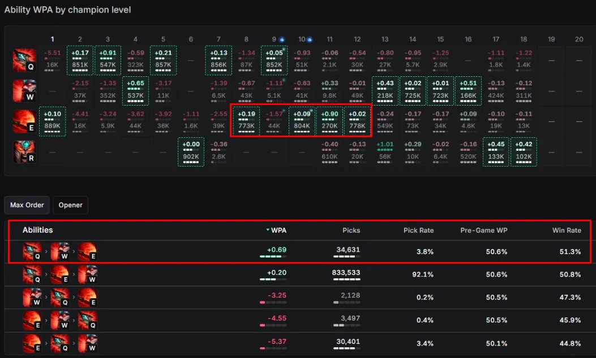Screen dimensions: 596x358
Task: Click the W icon in the 833,533 picks row
Action: point(87,274)
